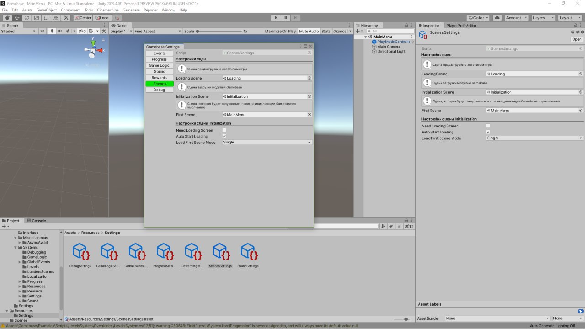Click the Pause button
The height and width of the screenshot is (329, 585).
(286, 17)
